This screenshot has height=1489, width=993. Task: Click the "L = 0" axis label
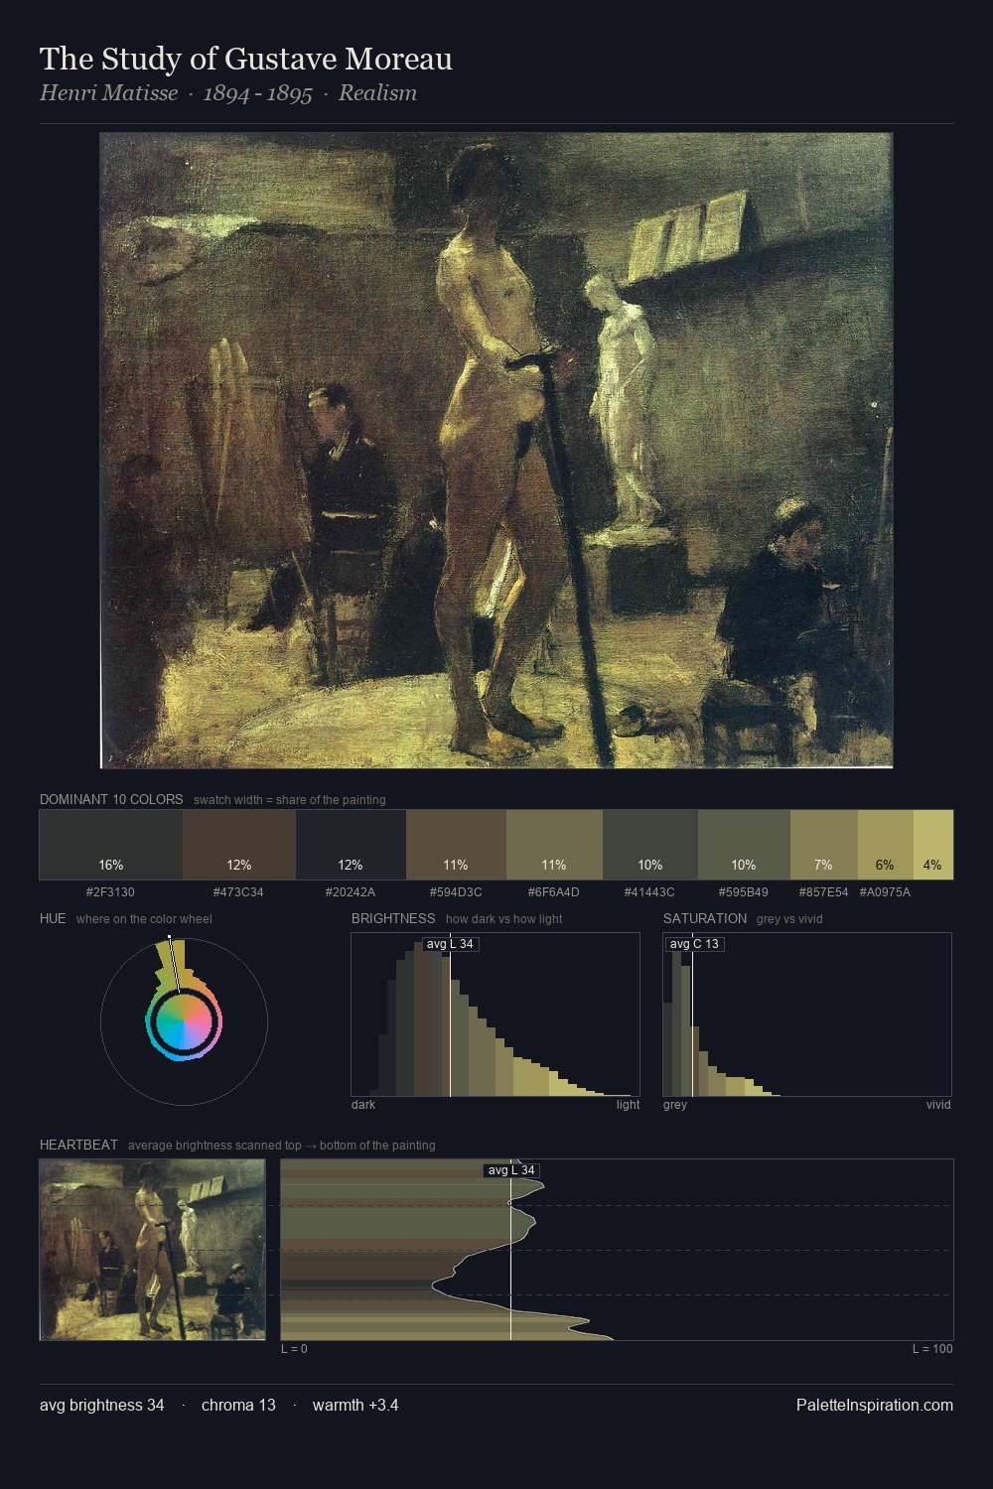[294, 1349]
